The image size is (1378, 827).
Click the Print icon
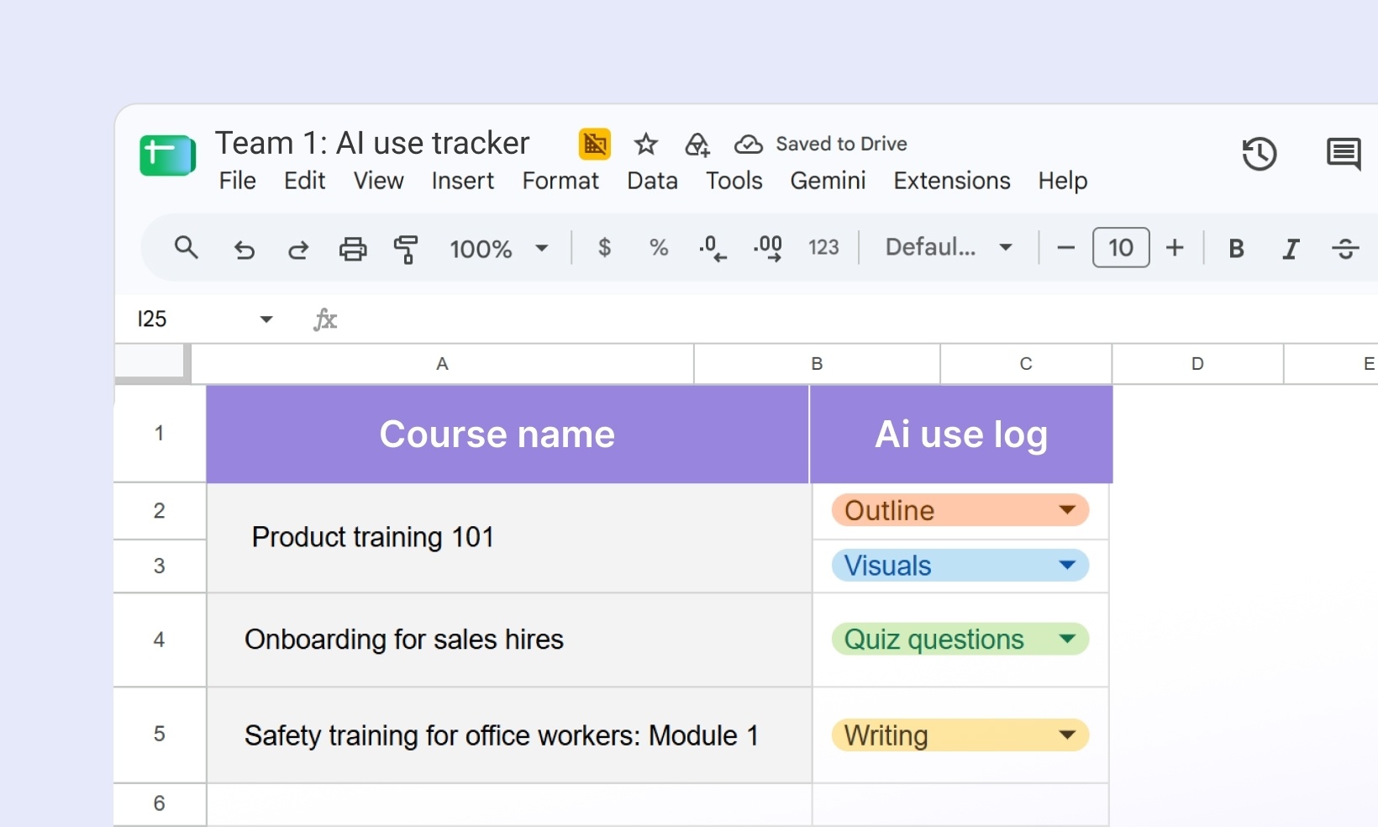click(x=353, y=249)
